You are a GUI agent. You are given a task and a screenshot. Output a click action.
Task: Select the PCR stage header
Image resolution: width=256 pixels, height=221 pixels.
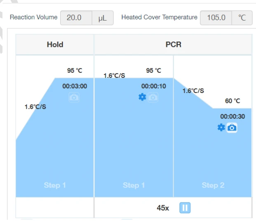coord(173,44)
